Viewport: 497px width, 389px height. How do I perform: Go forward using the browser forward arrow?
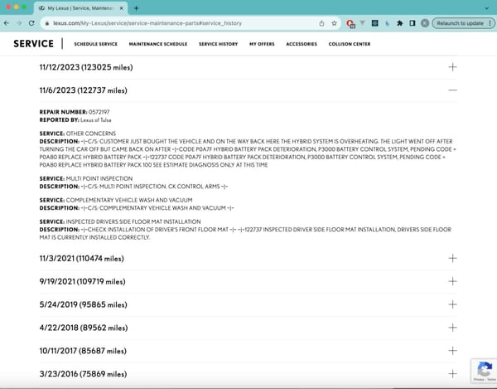19,23
